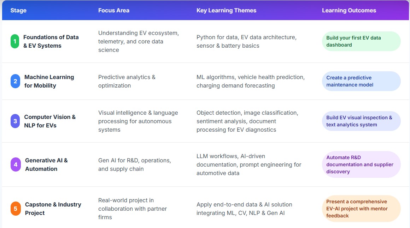Click the purple stage 4 number badge
410x228 pixels.
tap(16, 164)
